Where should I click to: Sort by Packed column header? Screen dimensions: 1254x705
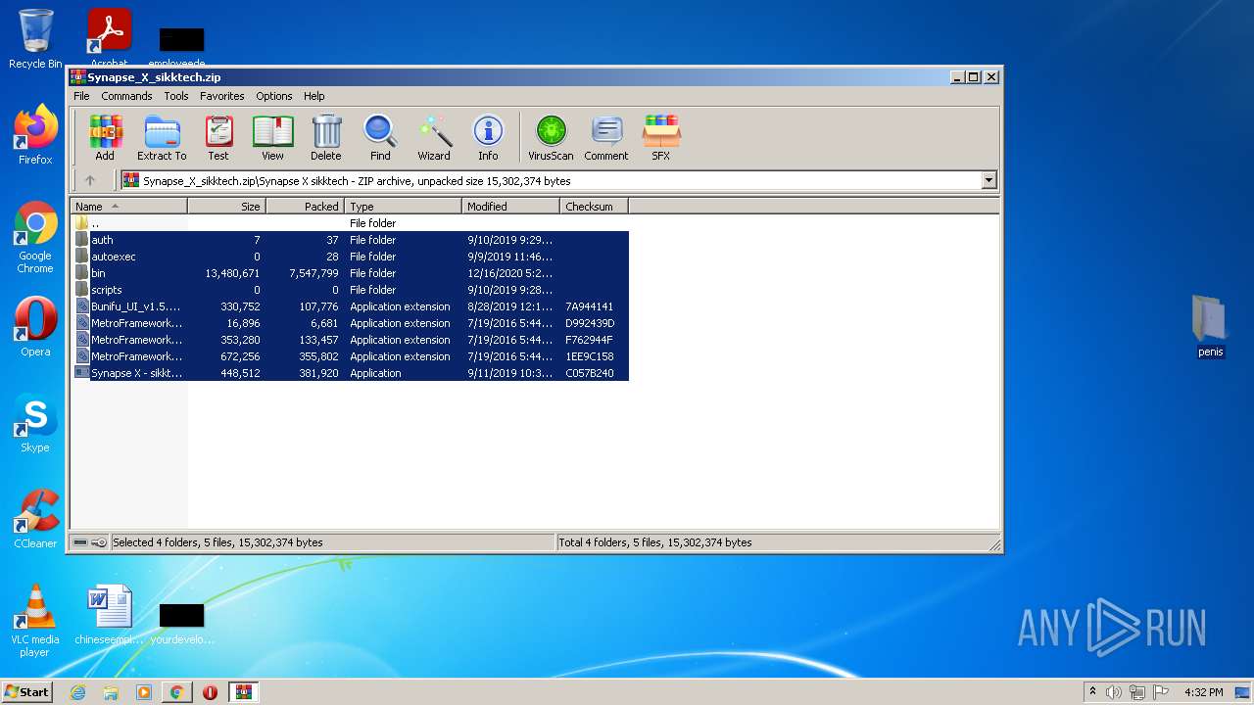[x=305, y=207]
